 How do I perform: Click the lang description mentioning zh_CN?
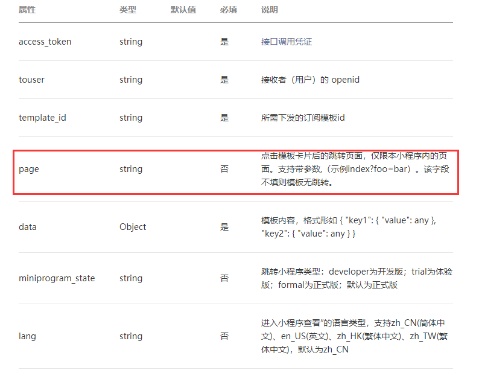tap(355, 336)
